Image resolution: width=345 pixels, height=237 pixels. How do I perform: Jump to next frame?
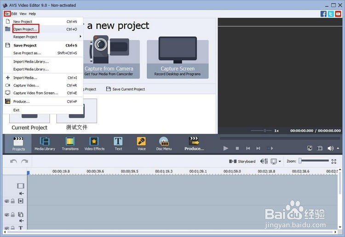[x=258, y=148]
